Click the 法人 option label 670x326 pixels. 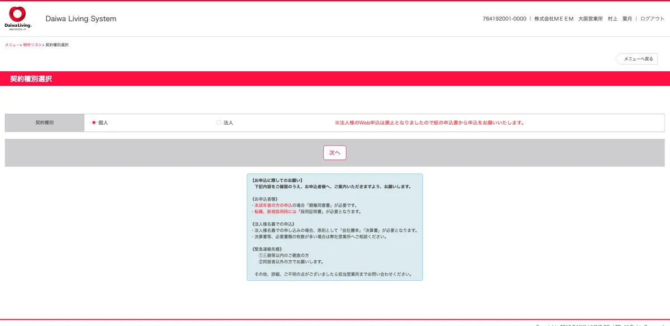point(228,123)
